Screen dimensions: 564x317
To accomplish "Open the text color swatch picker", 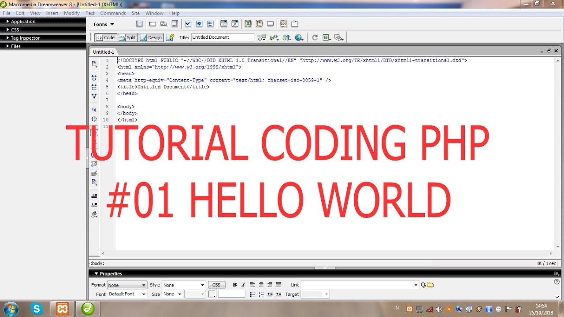I will click(x=212, y=294).
